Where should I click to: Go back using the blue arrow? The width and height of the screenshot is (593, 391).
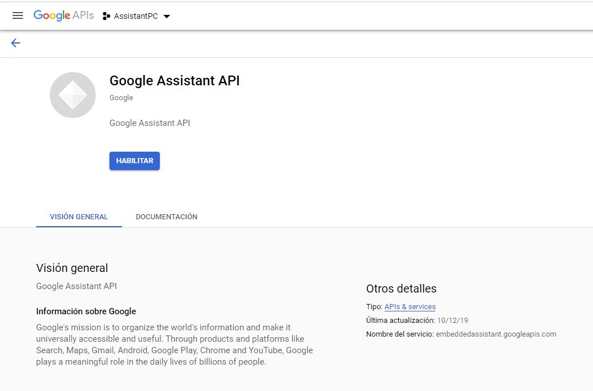[15, 43]
